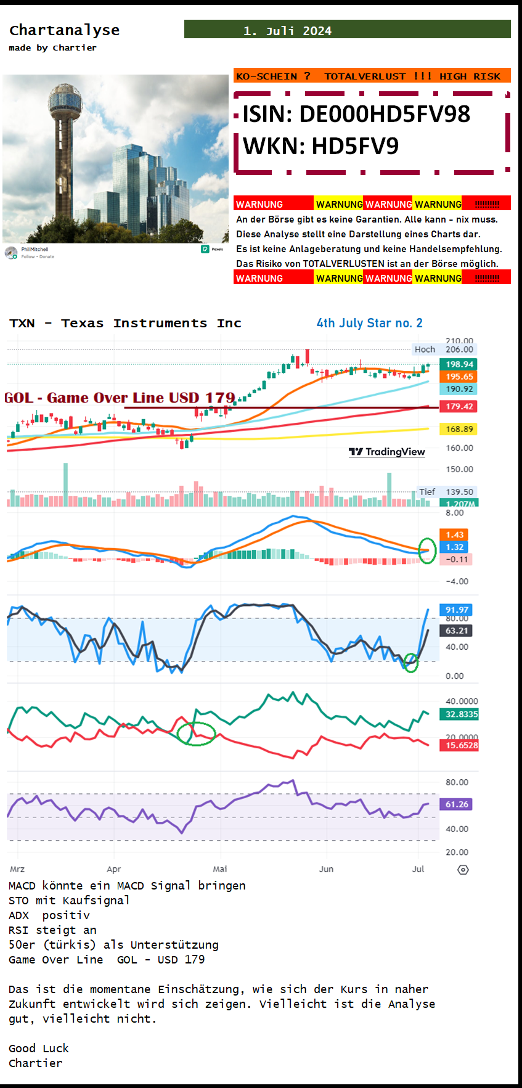Click 'GOL - Game Over Line USD 179' annotation
The height and width of the screenshot is (1088, 522).
(120, 398)
